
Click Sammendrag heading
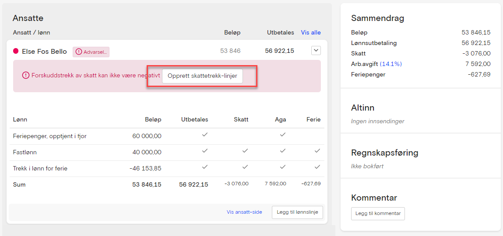coord(377,18)
